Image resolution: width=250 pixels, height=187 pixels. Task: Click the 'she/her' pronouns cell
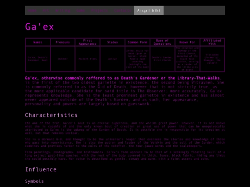click(x=62, y=59)
